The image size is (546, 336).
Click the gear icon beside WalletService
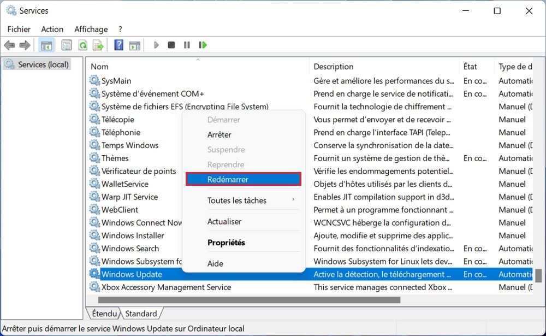pos(94,184)
